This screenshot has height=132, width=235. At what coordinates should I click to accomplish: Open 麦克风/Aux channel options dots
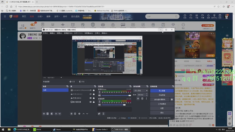[x=99, y=92]
